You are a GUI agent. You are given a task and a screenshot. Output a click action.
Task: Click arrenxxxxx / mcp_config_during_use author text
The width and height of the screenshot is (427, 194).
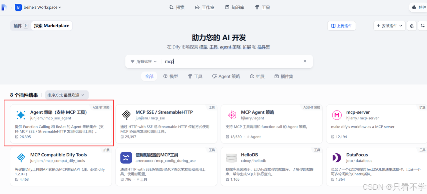click(165, 161)
